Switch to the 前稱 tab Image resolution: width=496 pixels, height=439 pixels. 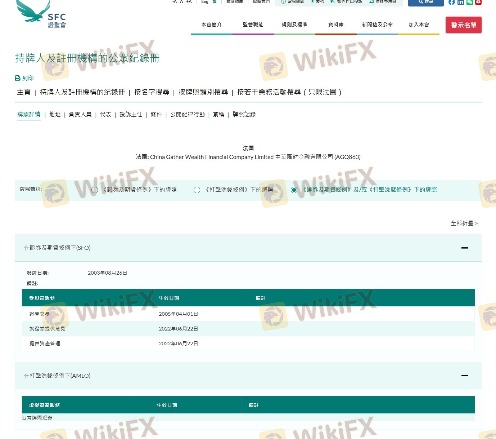(x=219, y=114)
